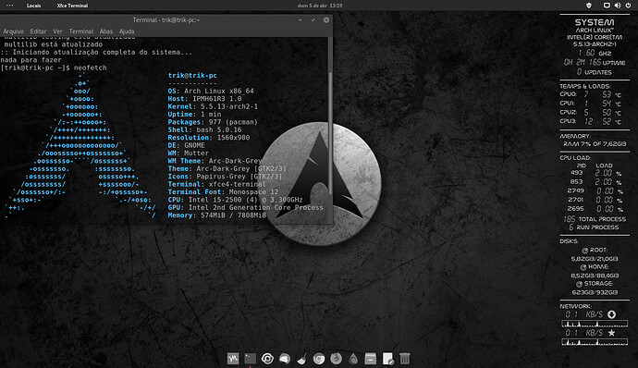Click 'Iniciando atualização completa do sistema' line
This screenshot has height=368, width=638.
[x=96, y=52]
